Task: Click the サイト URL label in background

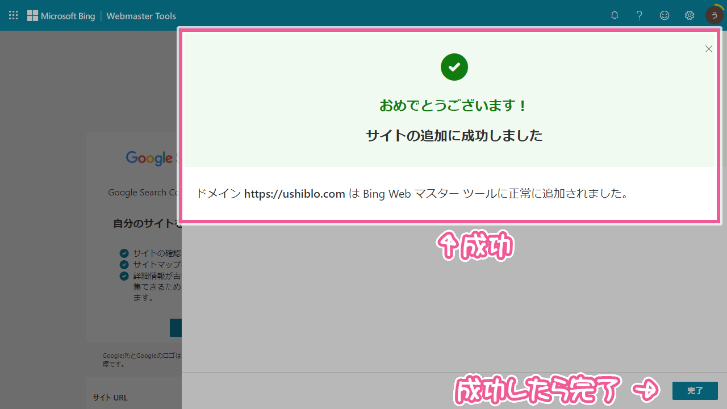Action: [x=110, y=398]
